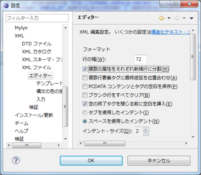Open the forward history dropdown arrow
The image size is (201, 175).
(x=184, y=18)
